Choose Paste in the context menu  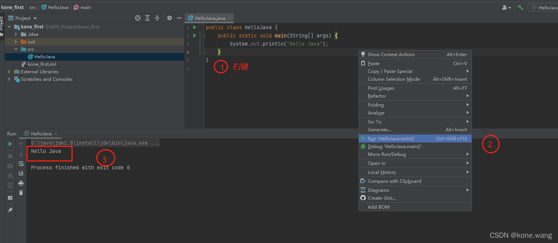[x=415, y=64]
